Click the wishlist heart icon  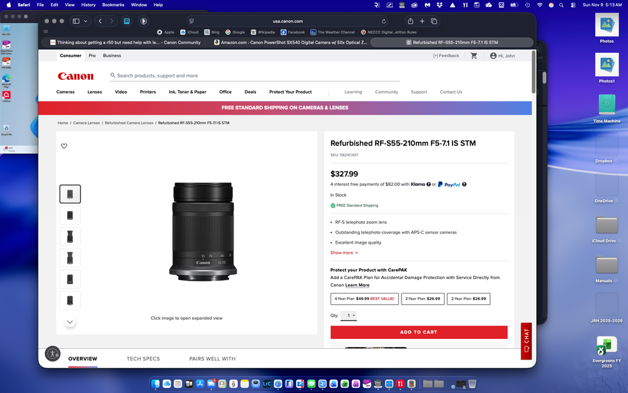[x=64, y=146]
